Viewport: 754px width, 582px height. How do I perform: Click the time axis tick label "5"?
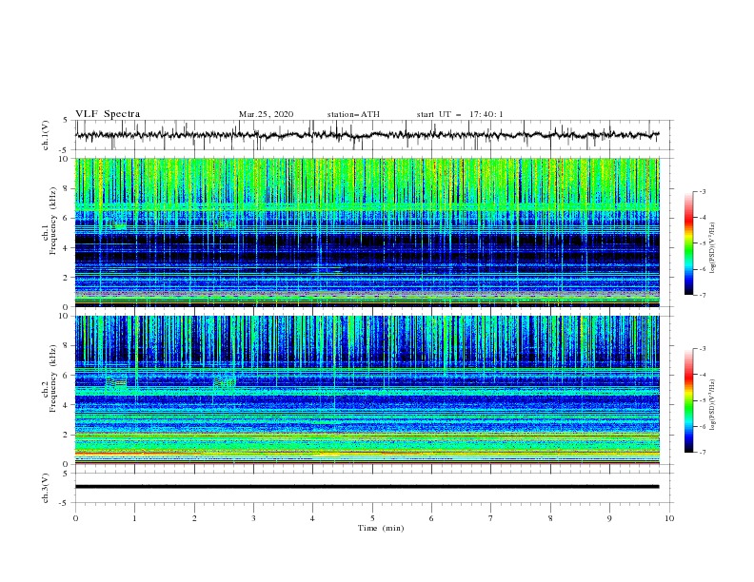point(372,518)
